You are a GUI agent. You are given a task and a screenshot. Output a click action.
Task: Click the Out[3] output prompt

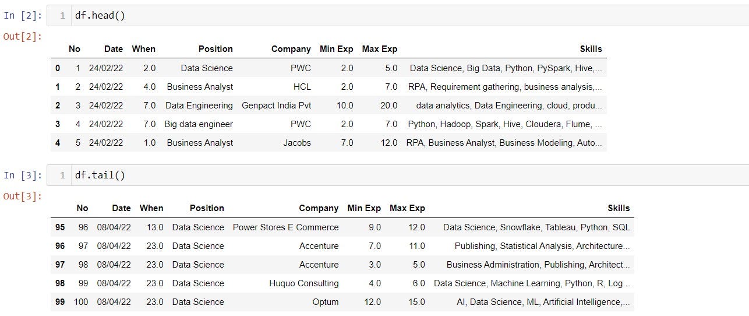click(23, 196)
